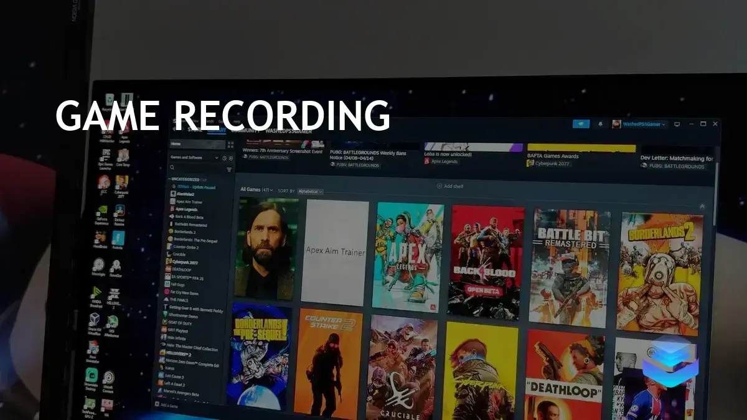The width and height of the screenshot is (747, 420).
Task: Click the library Home button
Action: [197, 144]
